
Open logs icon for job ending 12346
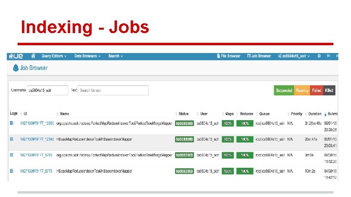point(12,139)
